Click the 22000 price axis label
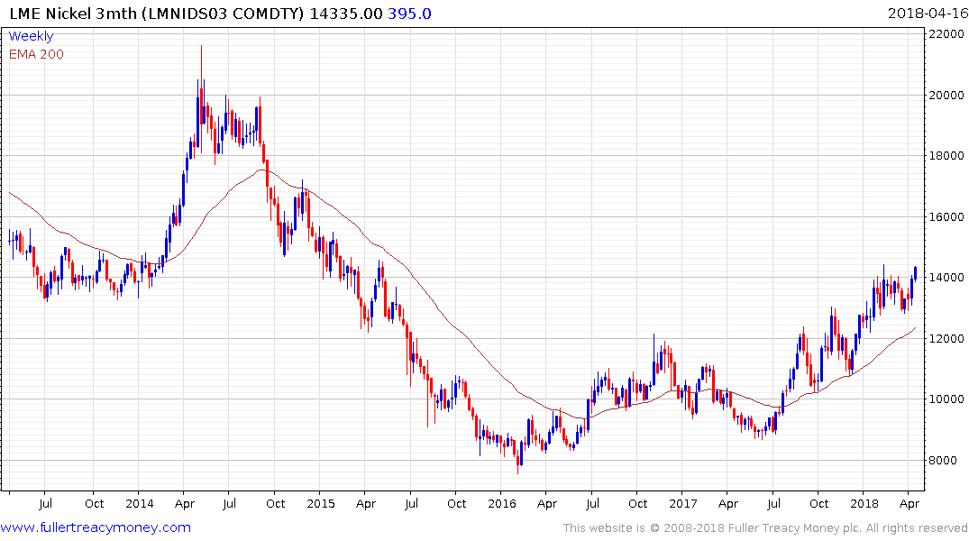969x541 pixels. pyautogui.click(x=946, y=34)
